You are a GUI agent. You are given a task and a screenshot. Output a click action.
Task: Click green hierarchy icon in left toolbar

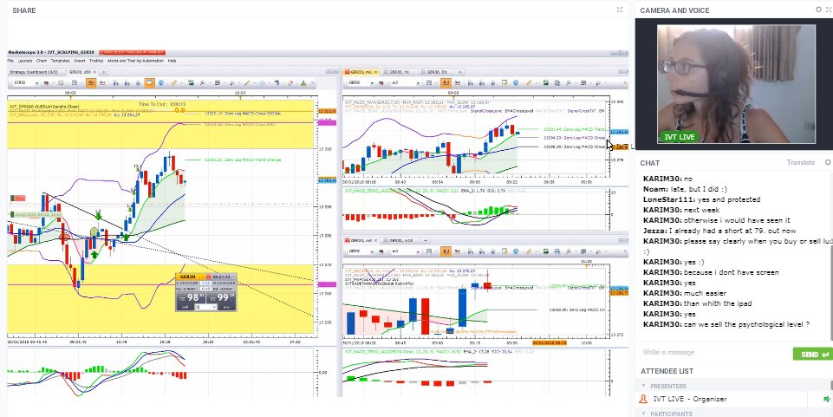(x=303, y=83)
